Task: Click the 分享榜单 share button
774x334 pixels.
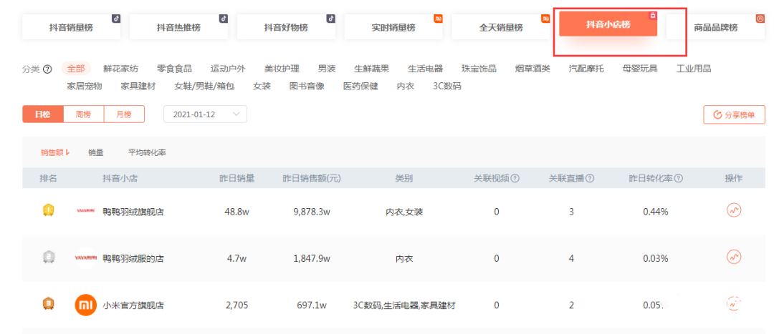Action: (735, 114)
